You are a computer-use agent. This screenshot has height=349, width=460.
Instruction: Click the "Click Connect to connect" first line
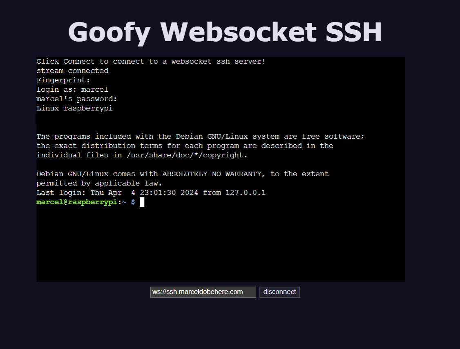[151, 62]
